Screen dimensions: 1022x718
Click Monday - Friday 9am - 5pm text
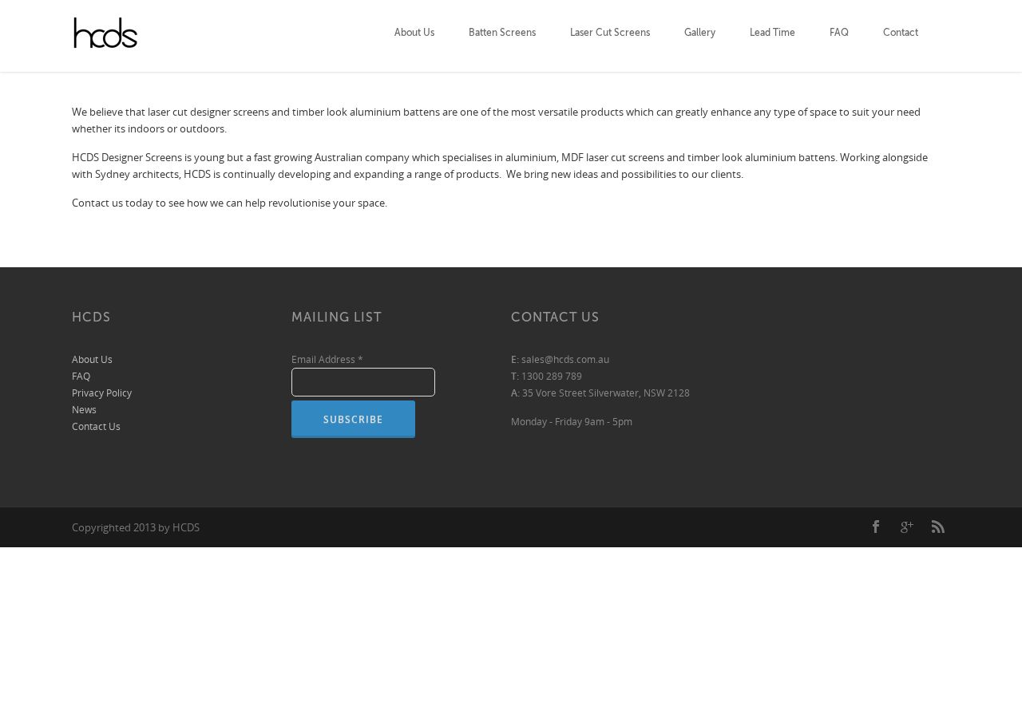[x=572, y=422]
